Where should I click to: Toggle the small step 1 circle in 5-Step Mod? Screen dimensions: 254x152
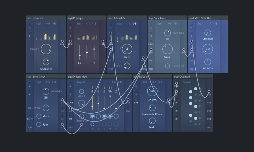tap(92, 124)
